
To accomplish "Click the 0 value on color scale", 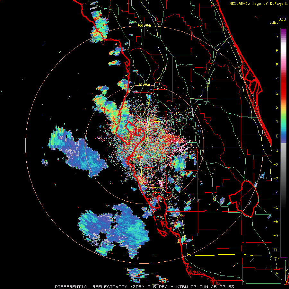I will coord(277,136).
